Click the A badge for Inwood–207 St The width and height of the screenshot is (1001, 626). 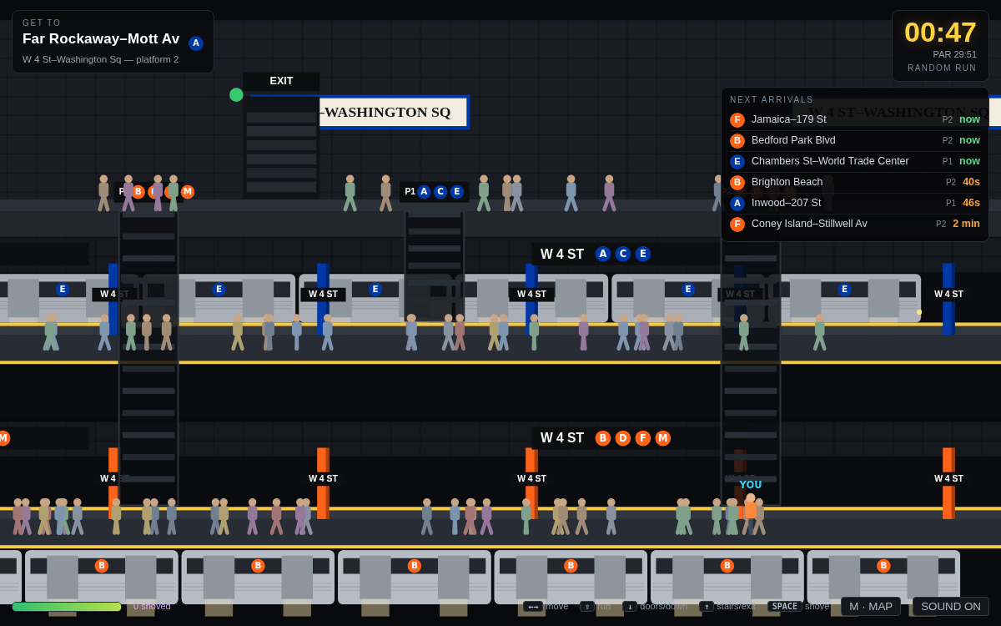click(737, 204)
